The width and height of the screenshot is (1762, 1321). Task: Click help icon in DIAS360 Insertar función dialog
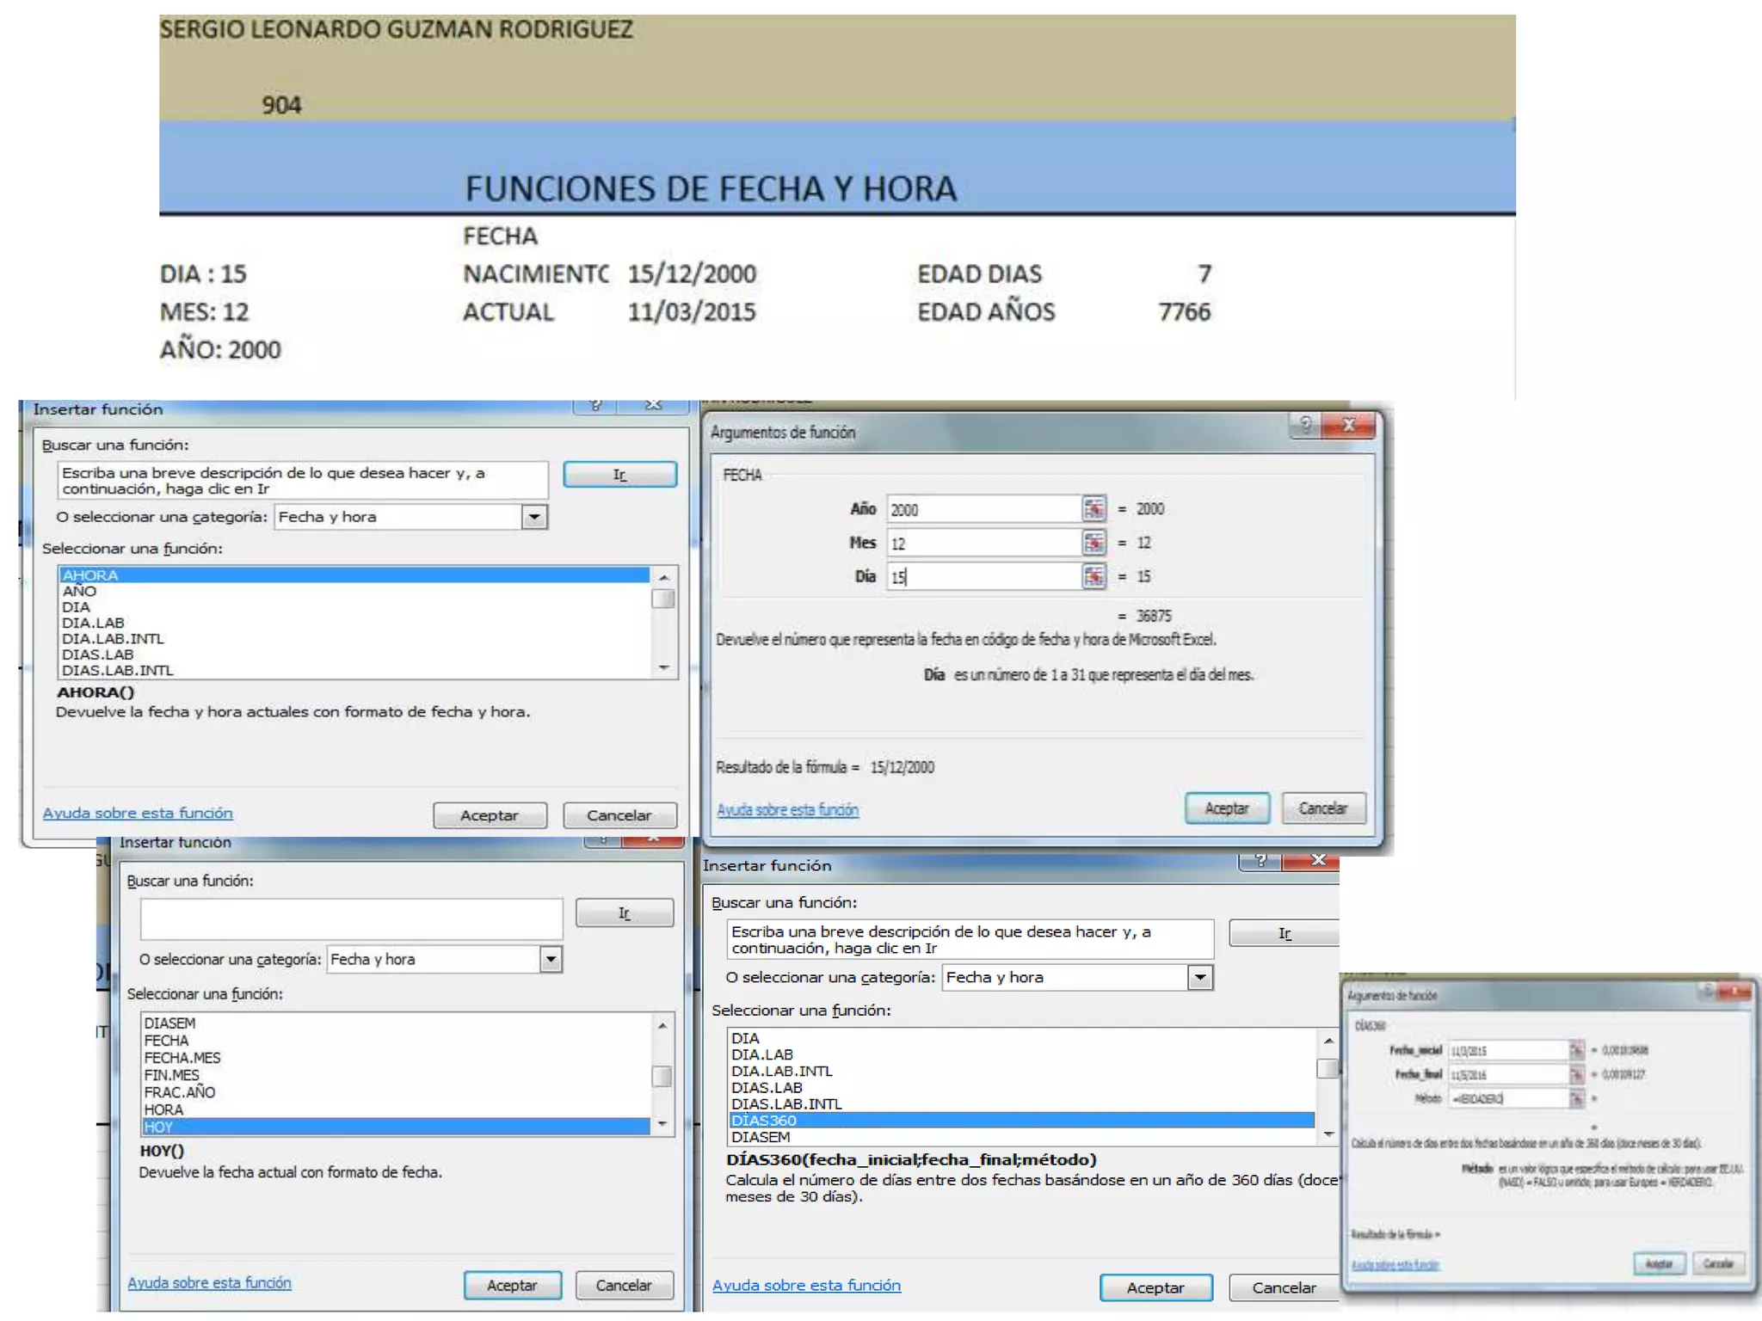(1260, 861)
